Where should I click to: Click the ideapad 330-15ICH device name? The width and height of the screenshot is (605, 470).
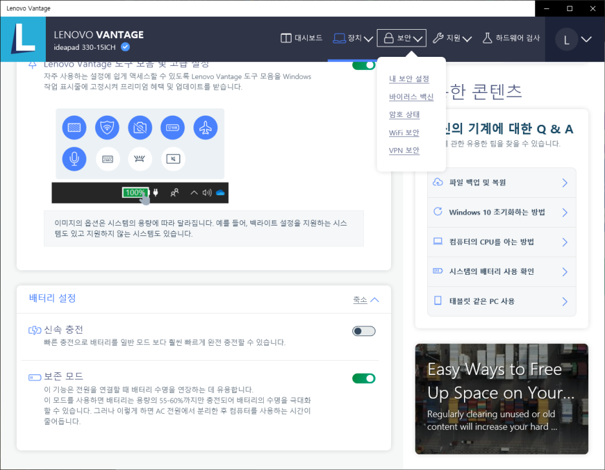85,47
